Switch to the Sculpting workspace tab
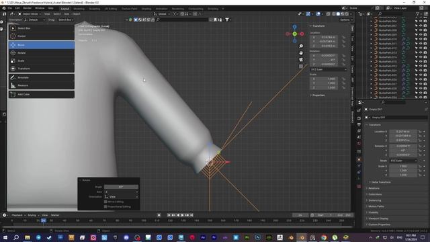430x242 pixels. click(95, 9)
